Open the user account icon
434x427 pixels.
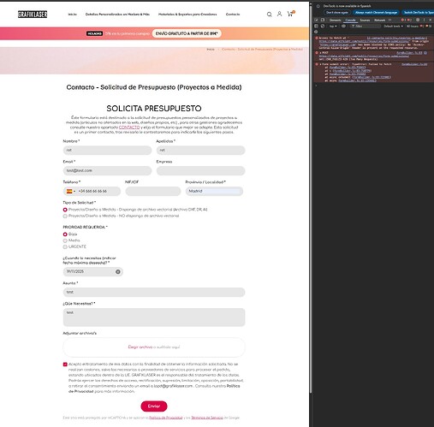[279, 14]
